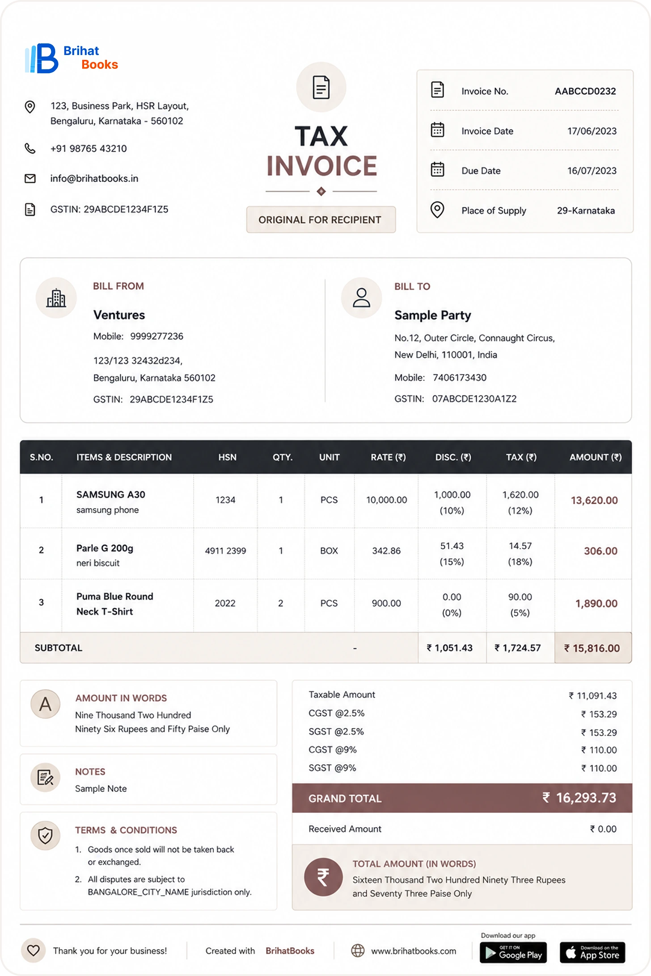Click the phone icon next to +91 98765 43210

(30, 148)
